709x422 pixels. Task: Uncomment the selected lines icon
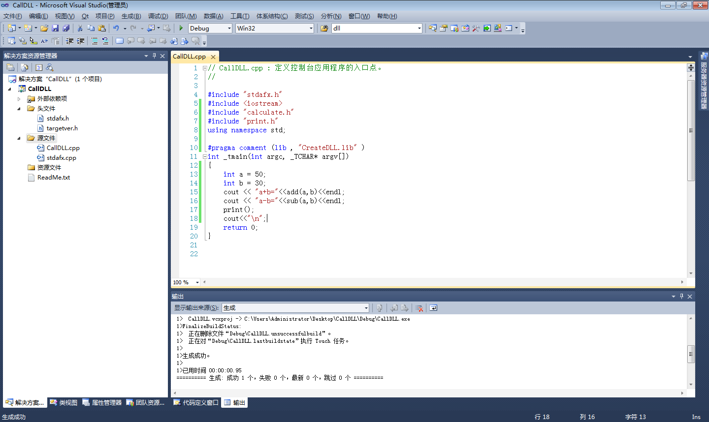[105, 41]
